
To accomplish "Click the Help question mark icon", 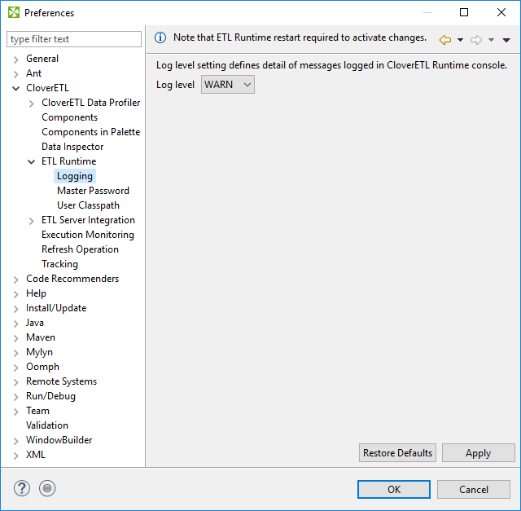I will tap(22, 488).
